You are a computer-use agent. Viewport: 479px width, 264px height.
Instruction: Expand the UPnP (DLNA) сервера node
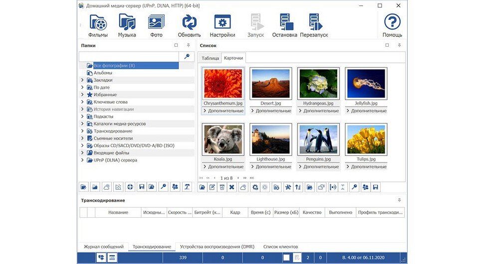pyautogui.click(x=82, y=160)
